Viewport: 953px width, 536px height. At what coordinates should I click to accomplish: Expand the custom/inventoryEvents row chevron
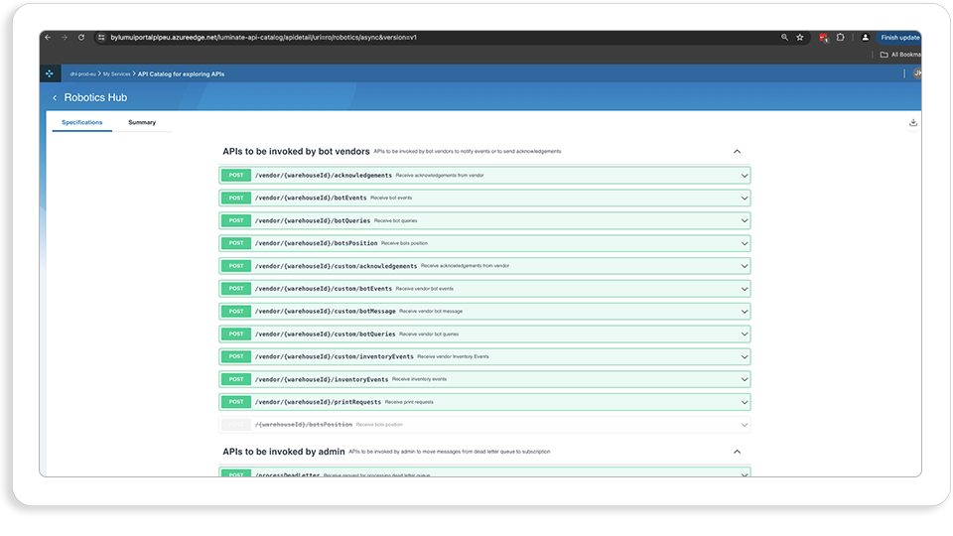[x=744, y=356]
